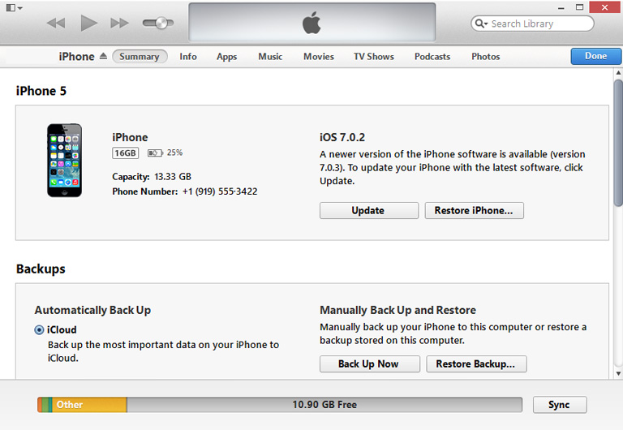The width and height of the screenshot is (623, 430).
Task: Select the iCloud backup radio button
Action: pos(39,330)
